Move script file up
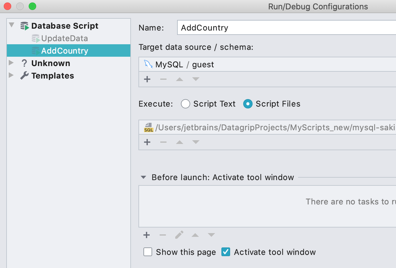 point(179,142)
